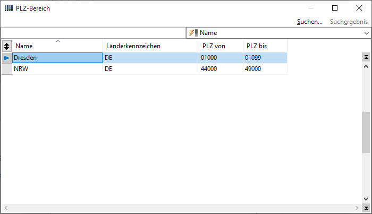The image size is (372, 214).
Task: Click the empty search text field
Action: 94,33
